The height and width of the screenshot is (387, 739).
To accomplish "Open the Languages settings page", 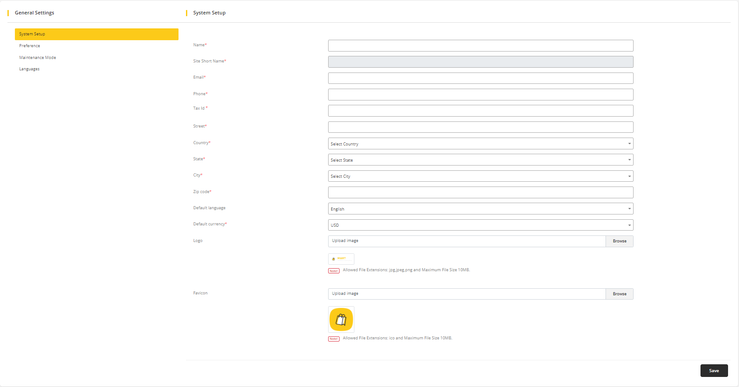I will click(x=29, y=69).
